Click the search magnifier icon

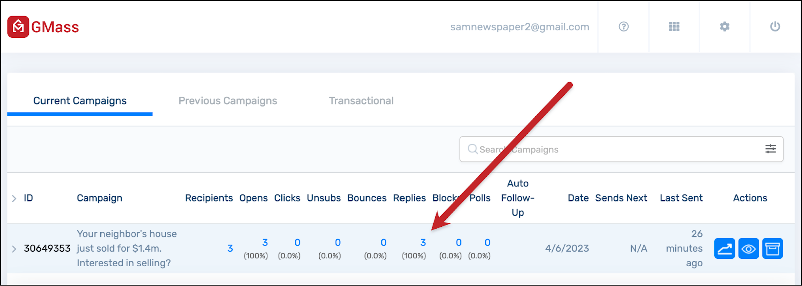pos(472,149)
